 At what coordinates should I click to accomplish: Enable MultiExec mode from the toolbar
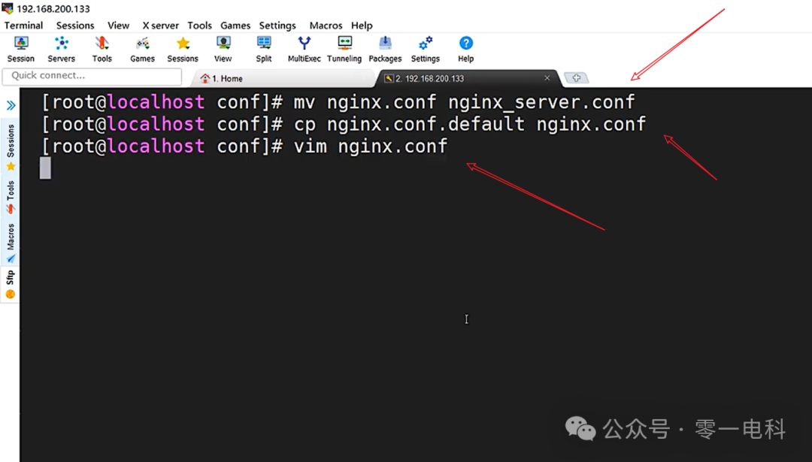pyautogui.click(x=304, y=48)
